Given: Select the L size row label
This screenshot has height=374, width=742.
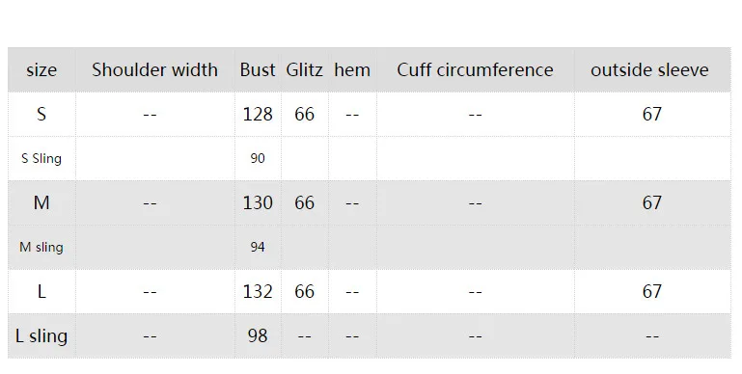Looking at the screenshot, I should pos(41,291).
